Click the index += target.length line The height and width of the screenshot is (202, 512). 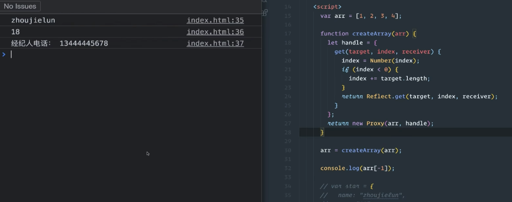(389, 79)
